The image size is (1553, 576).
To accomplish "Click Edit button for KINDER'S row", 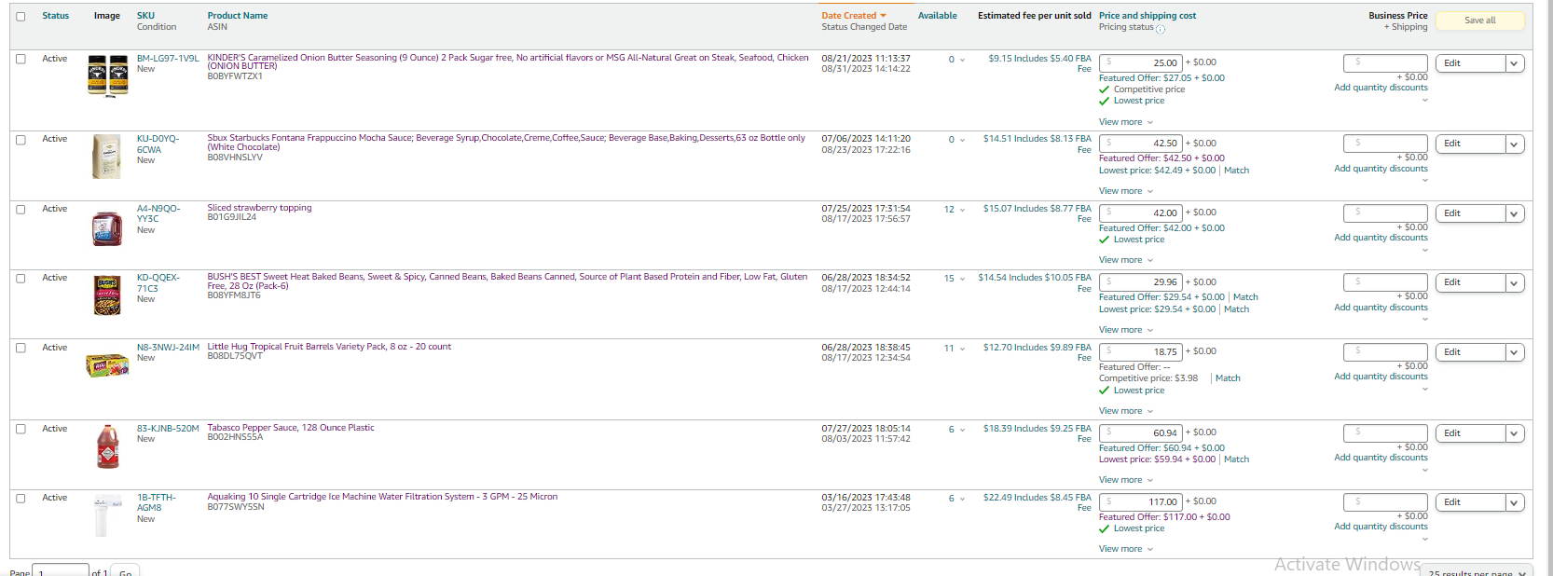I will click(x=1470, y=63).
